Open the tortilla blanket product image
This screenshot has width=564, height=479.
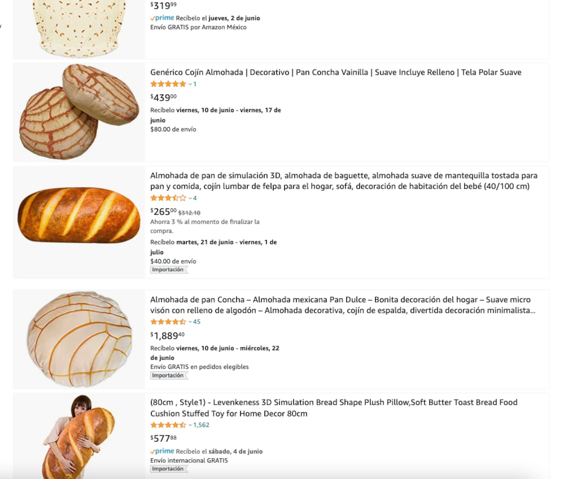pyautogui.click(x=79, y=28)
